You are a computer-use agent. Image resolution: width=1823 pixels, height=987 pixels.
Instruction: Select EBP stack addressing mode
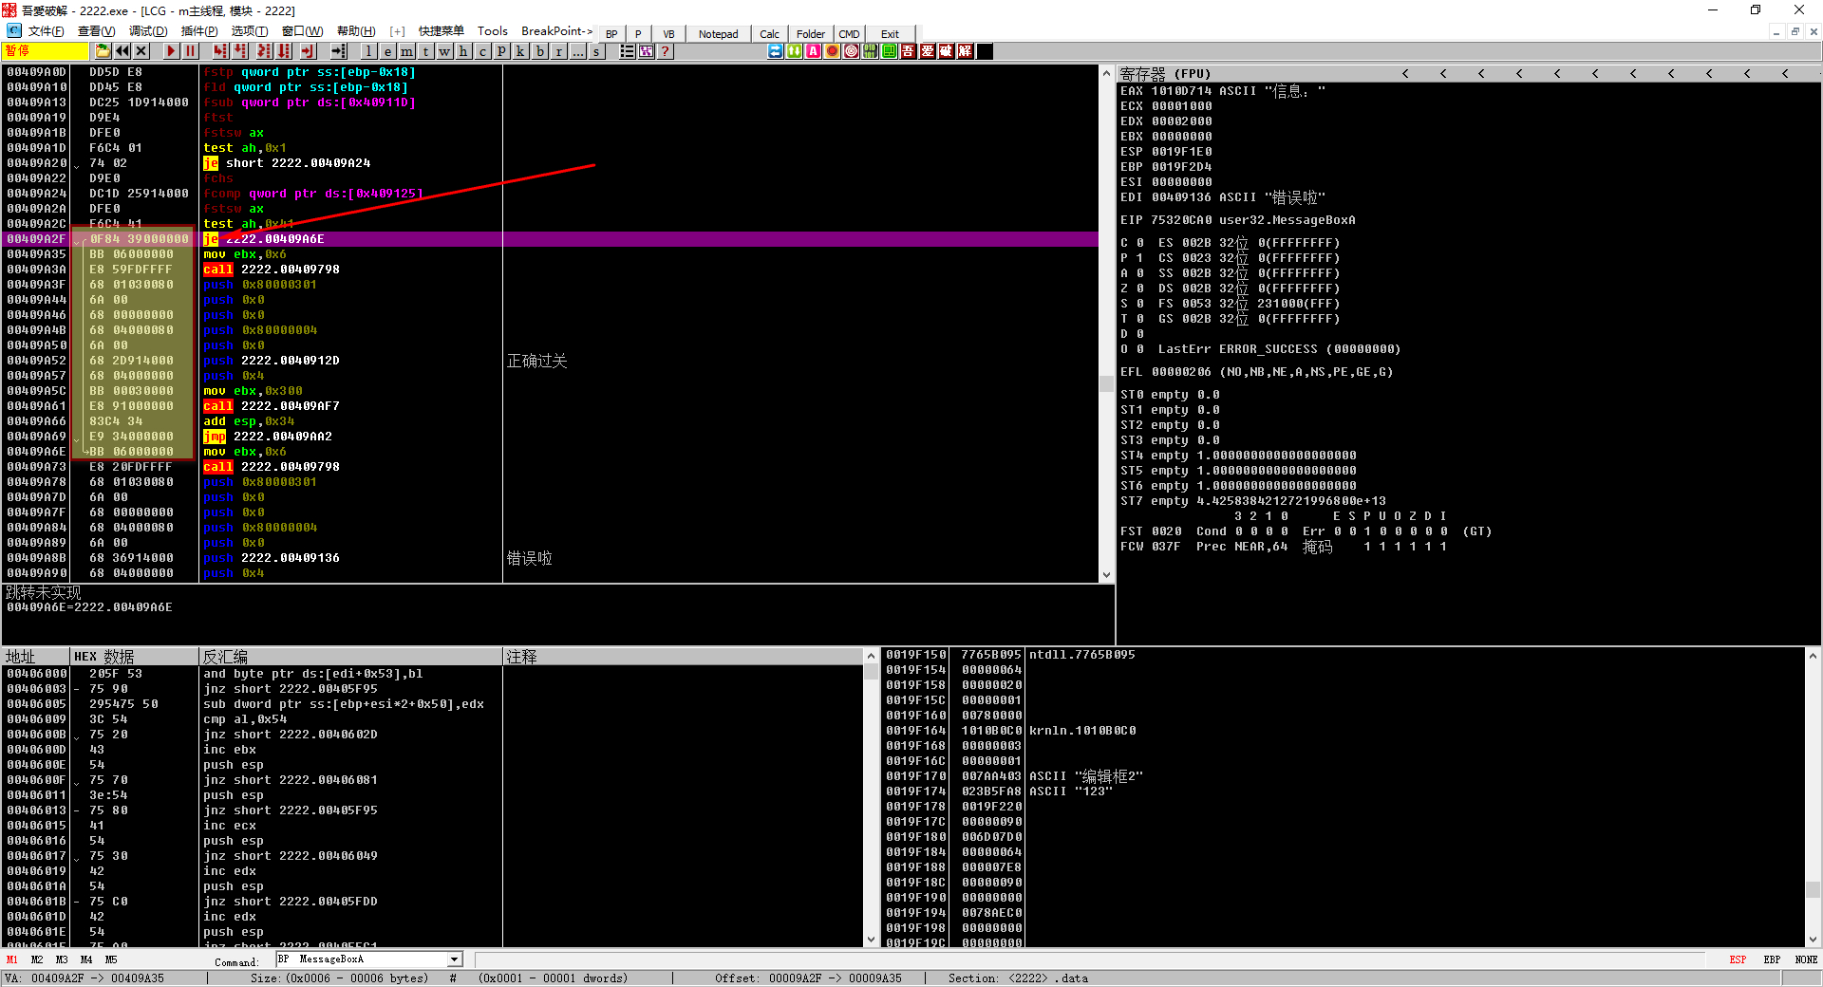[x=1772, y=959]
